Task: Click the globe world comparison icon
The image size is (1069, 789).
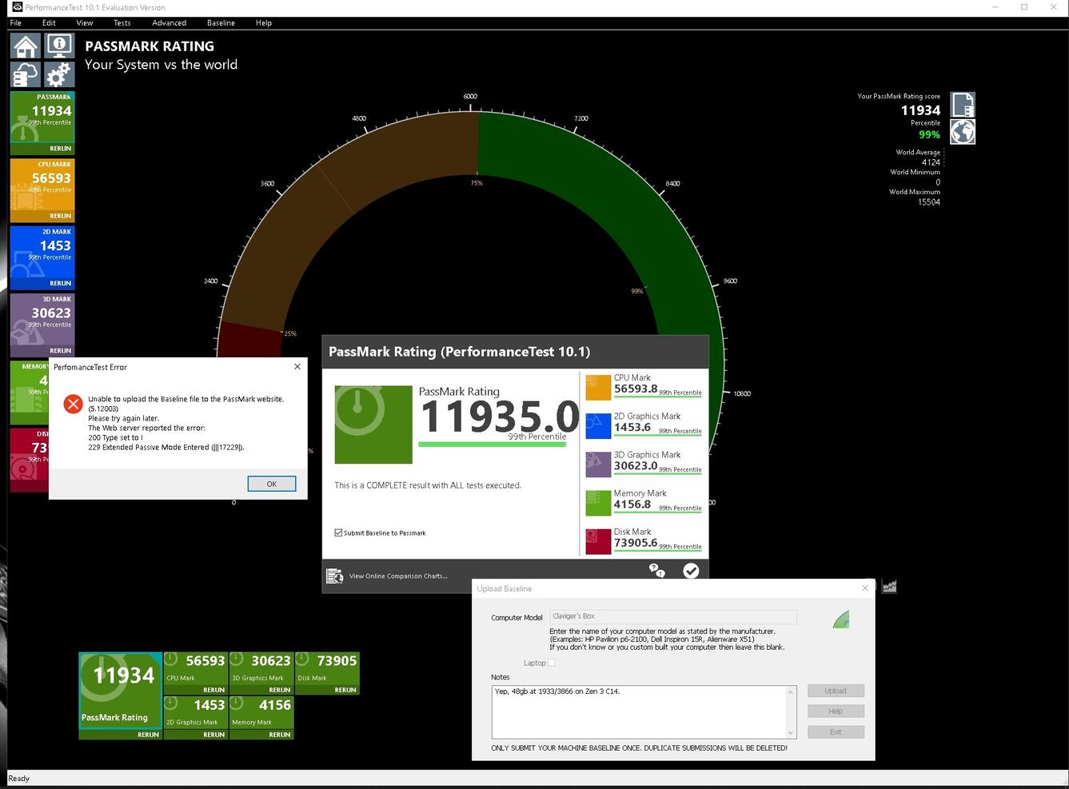Action: [x=963, y=132]
